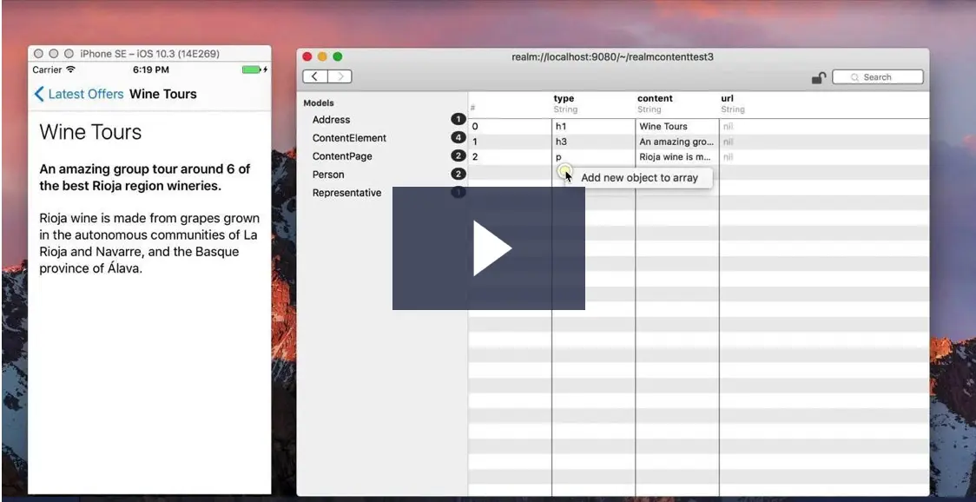Click the Models sidebar header
976x502 pixels.
pyautogui.click(x=319, y=103)
